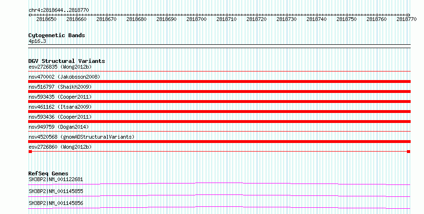The height and width of the screenshot is (214, 424).
Task: Open variant nsv470002 (Jakobsson2008) label
Action: tap(64, 77)
